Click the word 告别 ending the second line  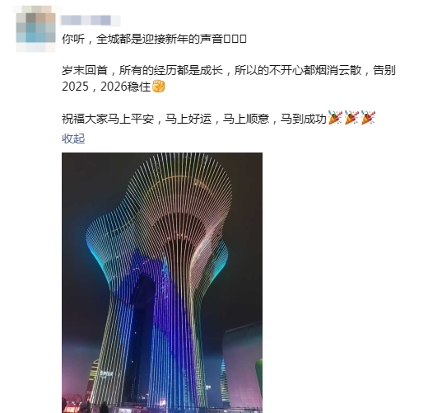(384, 70)
